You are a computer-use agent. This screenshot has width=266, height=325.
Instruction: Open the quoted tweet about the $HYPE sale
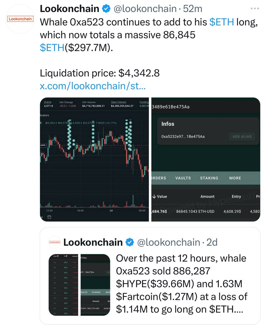[181, 284]
